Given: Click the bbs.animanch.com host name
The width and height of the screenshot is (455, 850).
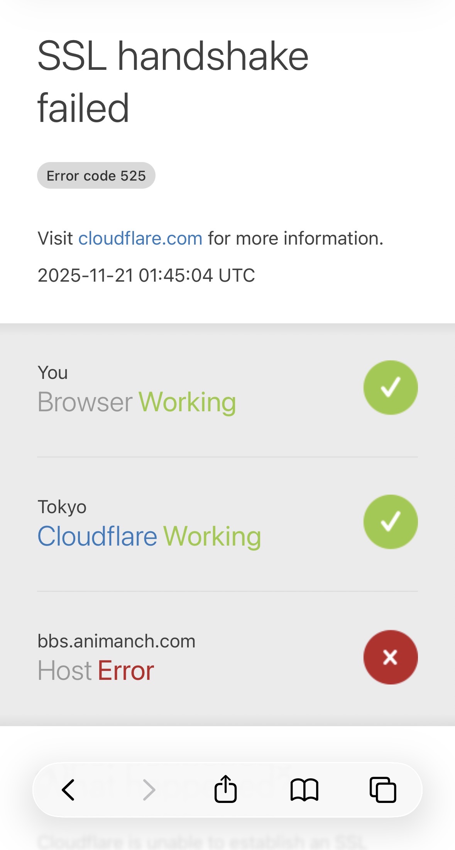Looking at the screenshot, I should [116, 641].
